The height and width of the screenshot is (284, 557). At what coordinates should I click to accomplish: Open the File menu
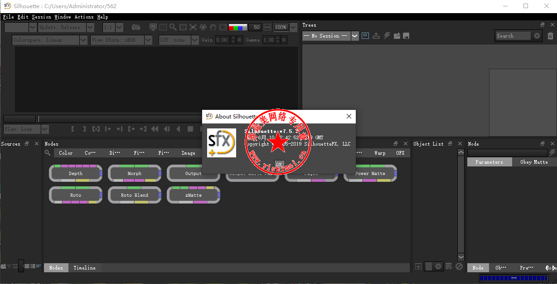point(9,17)
